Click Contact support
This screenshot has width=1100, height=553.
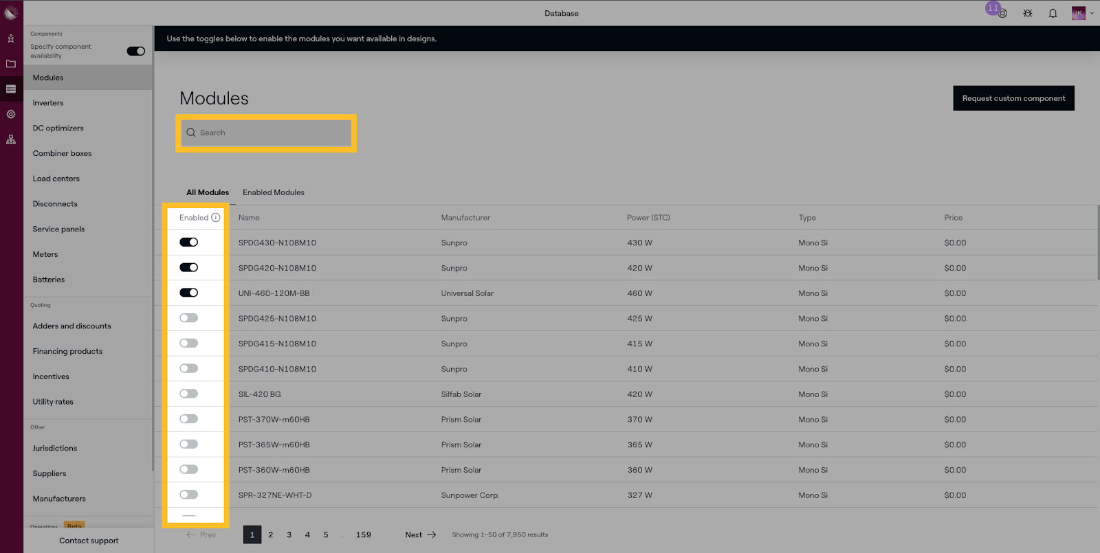(89, 541)
